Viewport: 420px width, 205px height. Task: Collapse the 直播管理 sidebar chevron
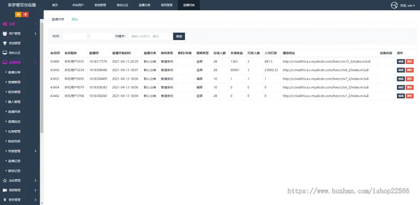[36, 63]
